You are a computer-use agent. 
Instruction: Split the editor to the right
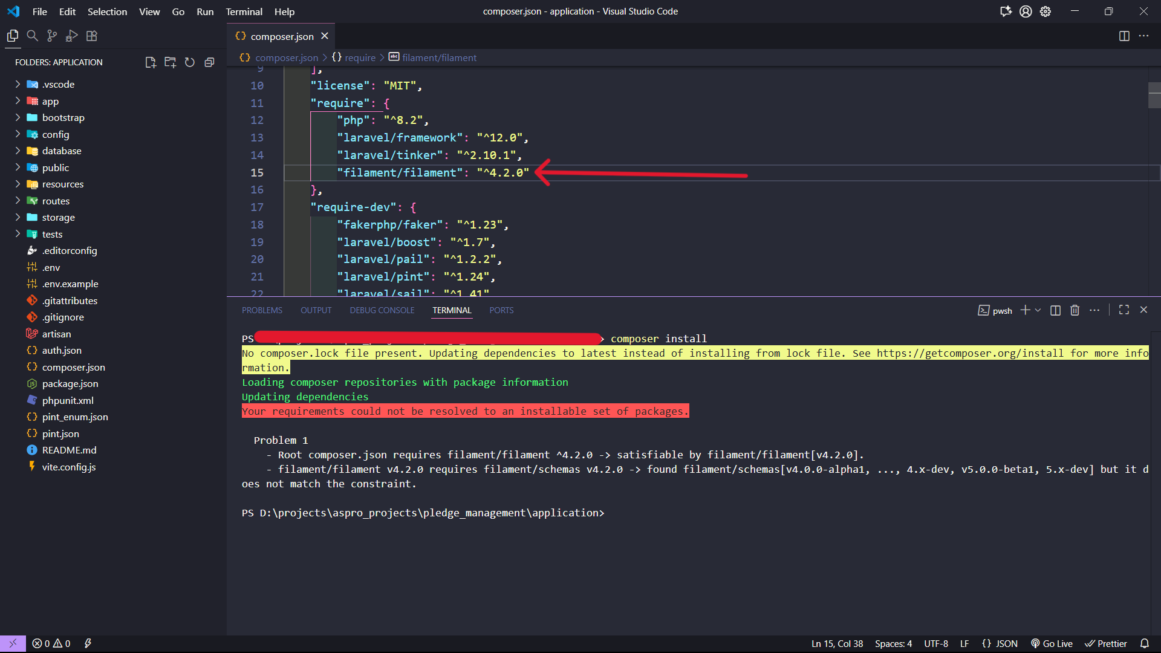pyautogui.click(x=1124, y=36)
